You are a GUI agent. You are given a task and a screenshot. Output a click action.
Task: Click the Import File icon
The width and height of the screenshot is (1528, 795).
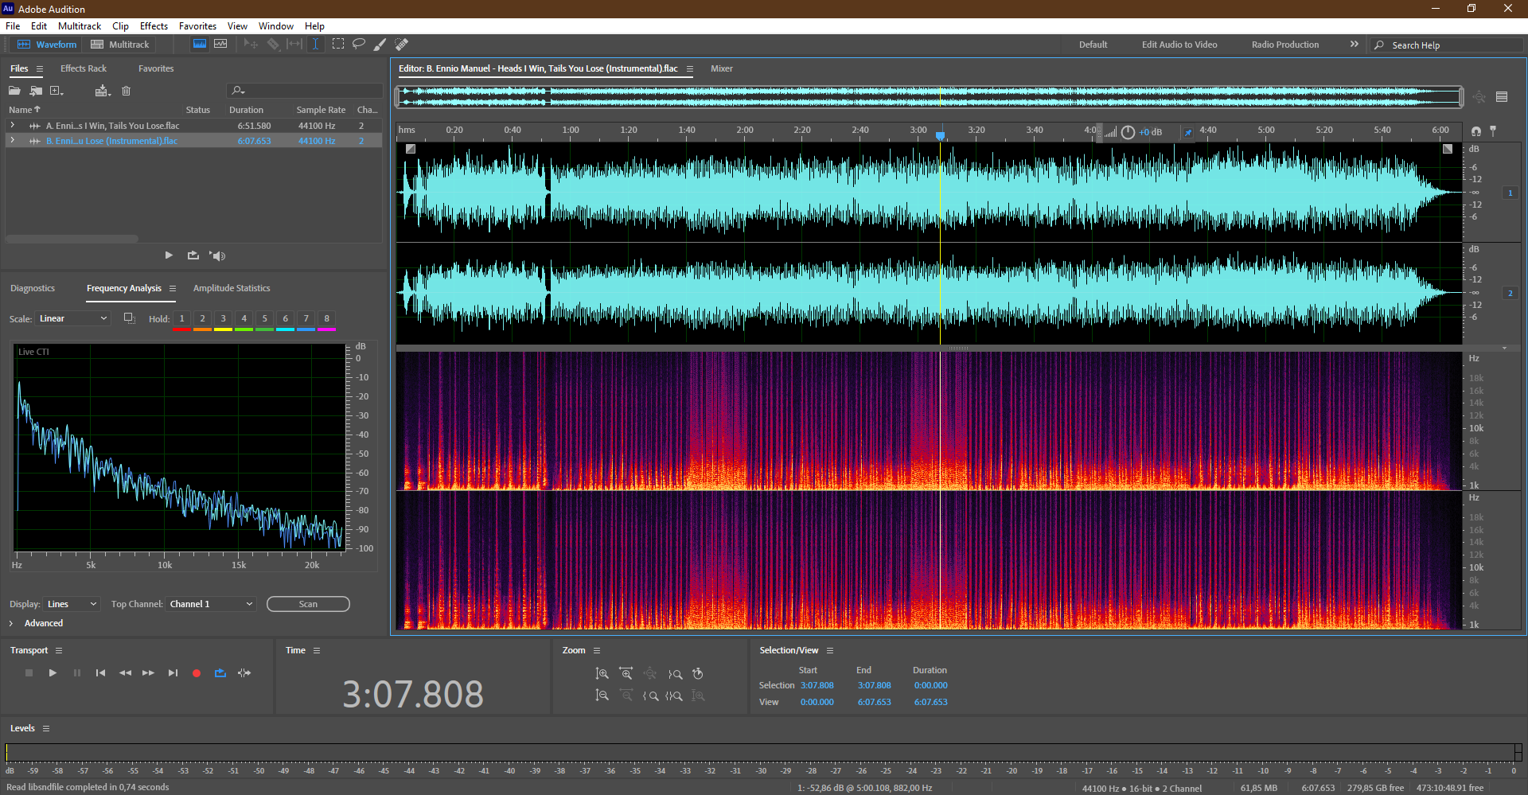point(36,91)
